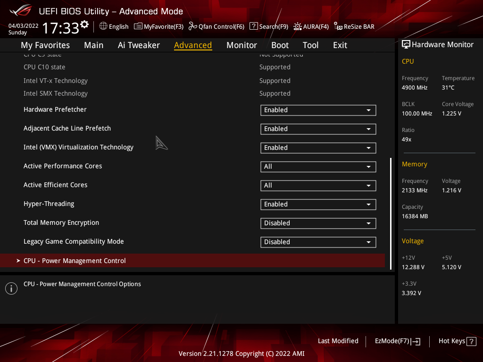Open Hyper-Threading dropdown
483x362 pixels.
tap(318, 205)
